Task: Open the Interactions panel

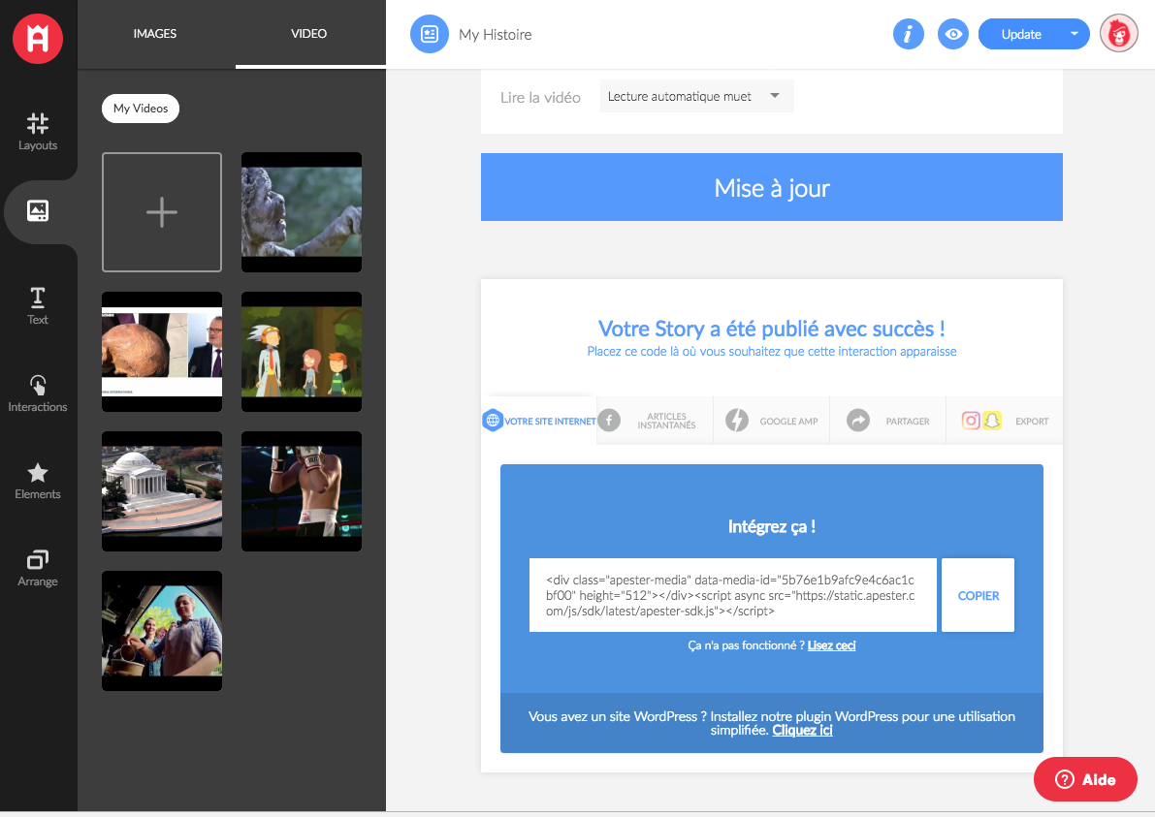Action: 38,393
